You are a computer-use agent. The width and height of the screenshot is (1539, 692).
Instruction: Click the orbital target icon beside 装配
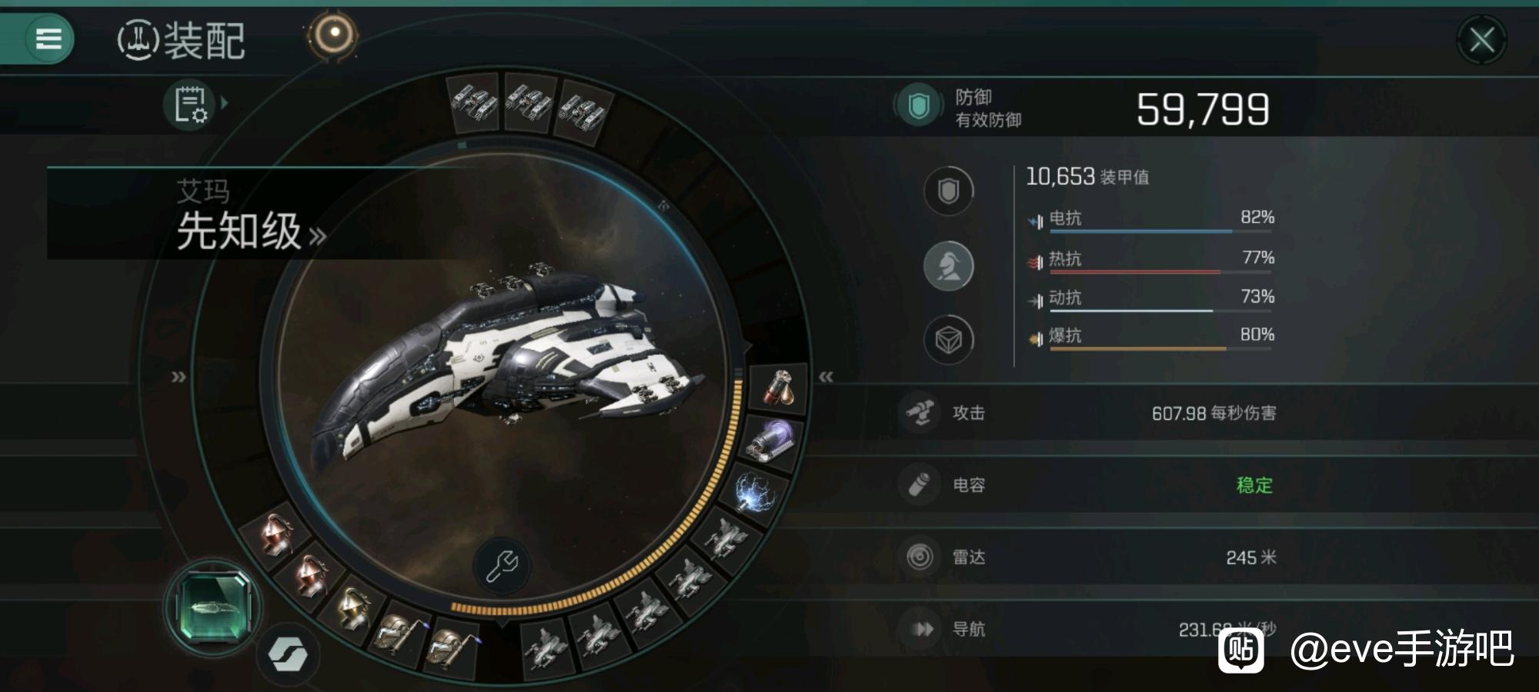tap(334, 35)
